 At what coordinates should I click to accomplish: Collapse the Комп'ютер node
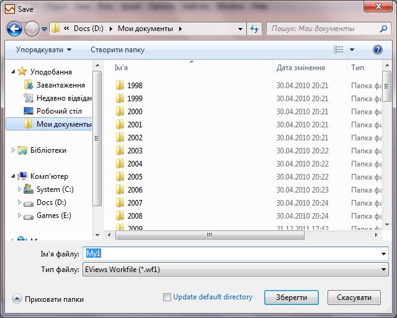pos(13,176)
